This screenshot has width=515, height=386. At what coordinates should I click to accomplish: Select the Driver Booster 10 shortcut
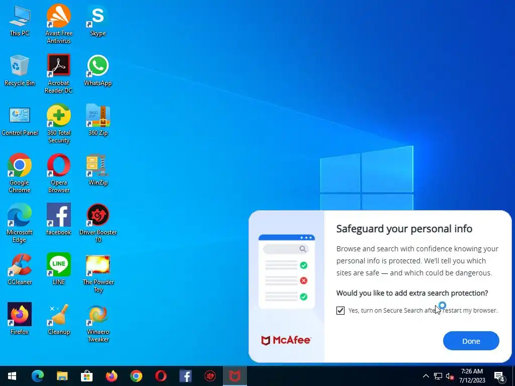pyautogui.click(x=98, y=223)
